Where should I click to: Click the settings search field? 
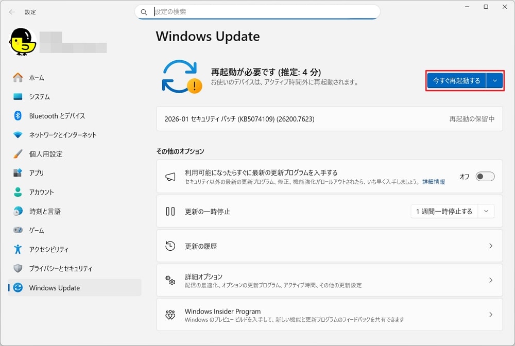pyautogui.click(x=257, y=12)
